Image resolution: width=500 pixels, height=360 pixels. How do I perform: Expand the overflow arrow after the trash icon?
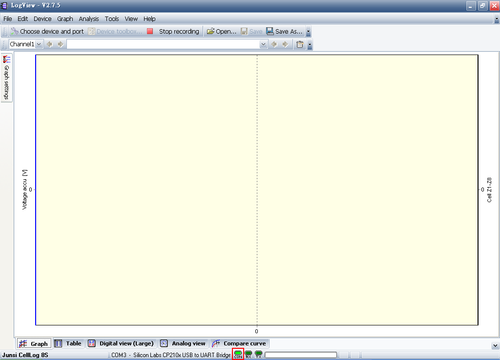(310, 44)
